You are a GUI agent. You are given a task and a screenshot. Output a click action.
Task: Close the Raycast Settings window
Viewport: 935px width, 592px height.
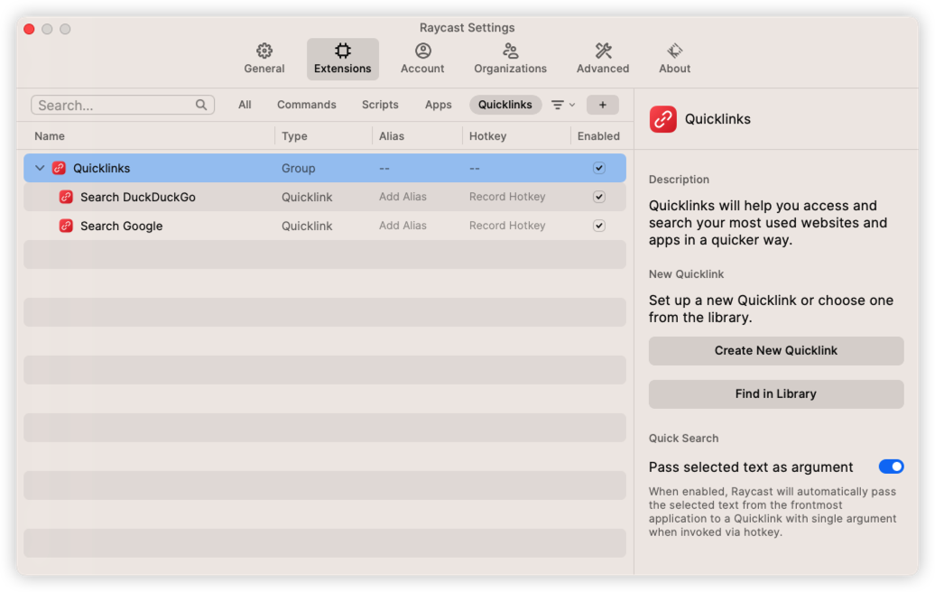(x=29, y=29)
